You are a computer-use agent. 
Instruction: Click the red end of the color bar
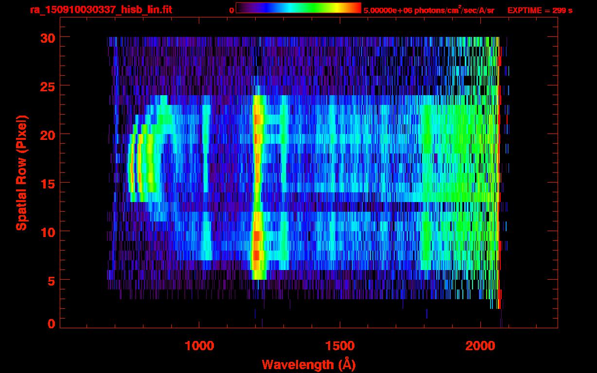pos(355,8)
